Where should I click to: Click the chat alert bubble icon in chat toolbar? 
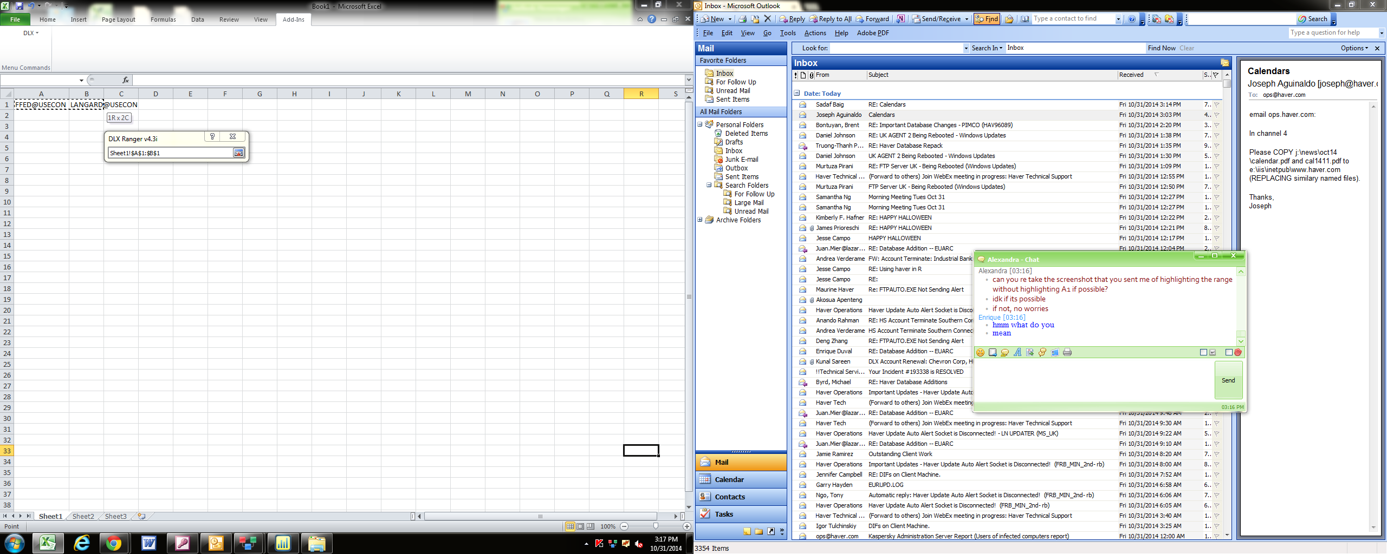click(x=1005, y=353)
